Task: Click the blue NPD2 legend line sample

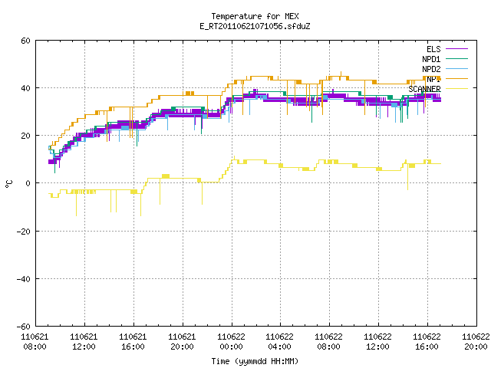Action: 456,68
